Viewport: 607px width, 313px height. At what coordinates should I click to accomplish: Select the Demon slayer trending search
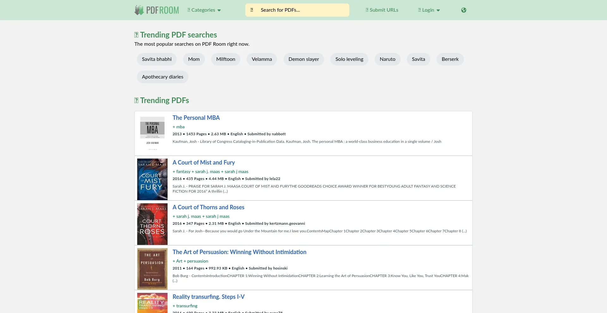point(303,59)
